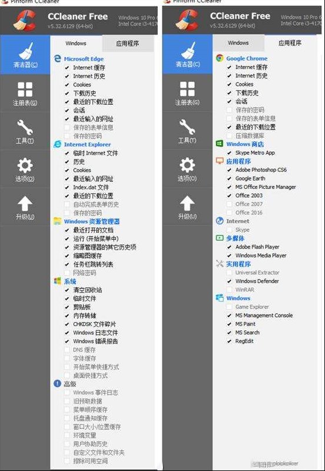The width and height of the screenshot is (325, 471).
Task: Open the Registry grid icon in left window
Action: pos(25,89)
